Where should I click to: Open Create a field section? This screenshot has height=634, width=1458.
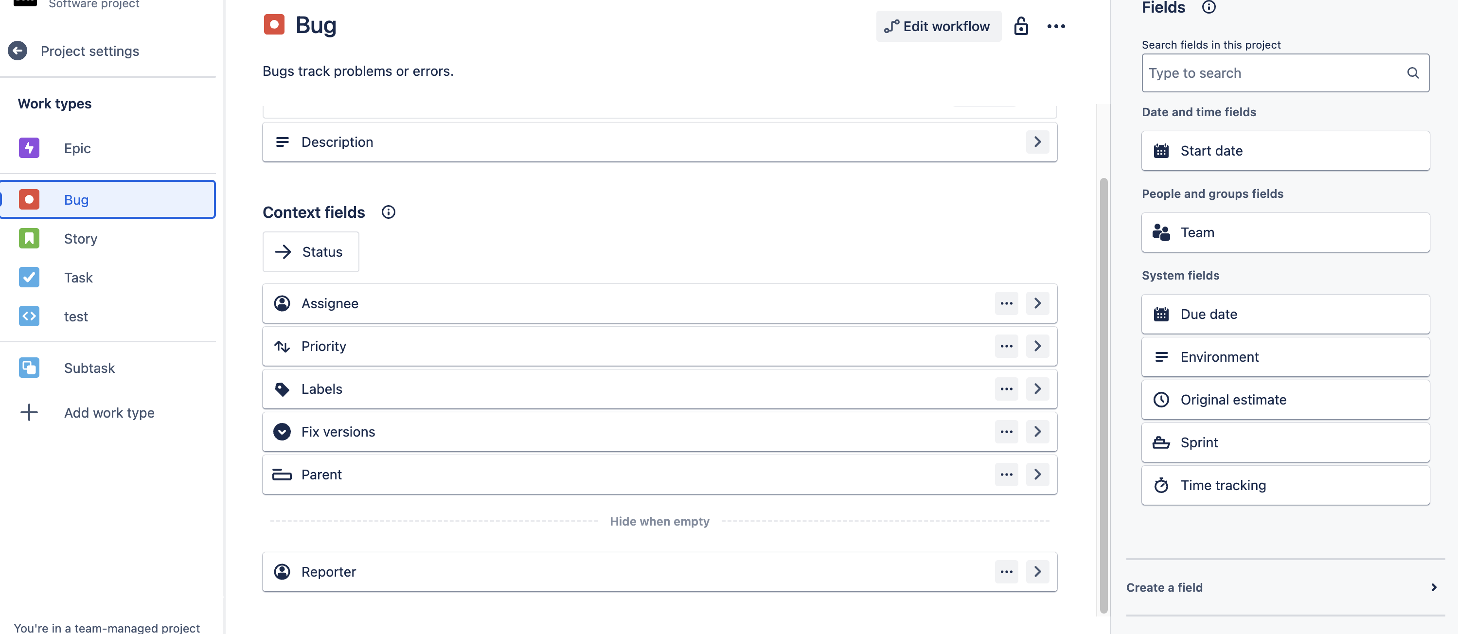pos(1285,588)
